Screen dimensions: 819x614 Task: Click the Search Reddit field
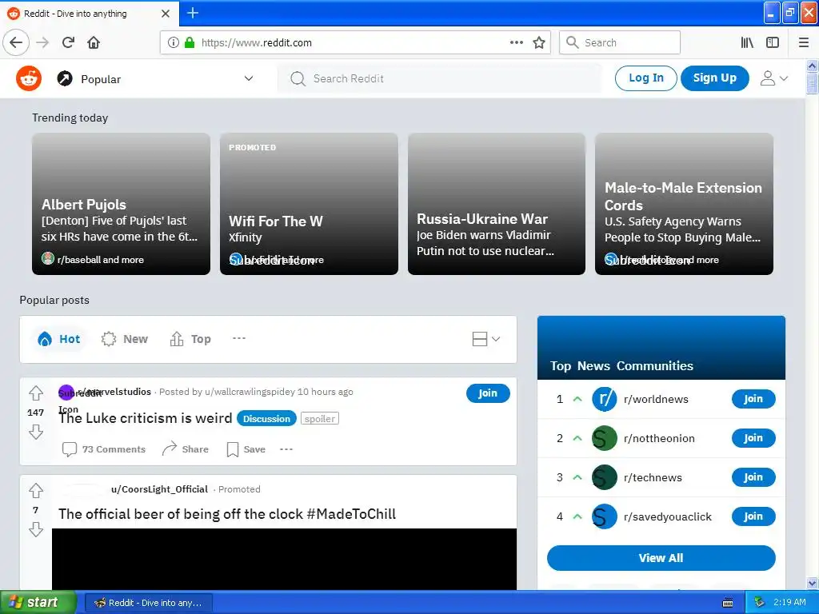pyautogui.click(x=439, y=78)
